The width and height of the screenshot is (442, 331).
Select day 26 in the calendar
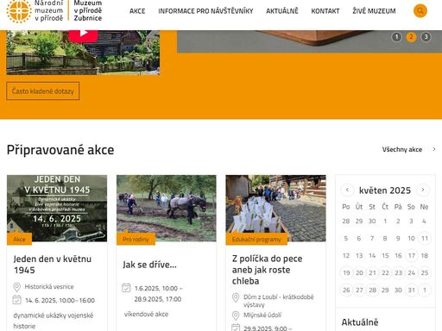tap(346, 290)
